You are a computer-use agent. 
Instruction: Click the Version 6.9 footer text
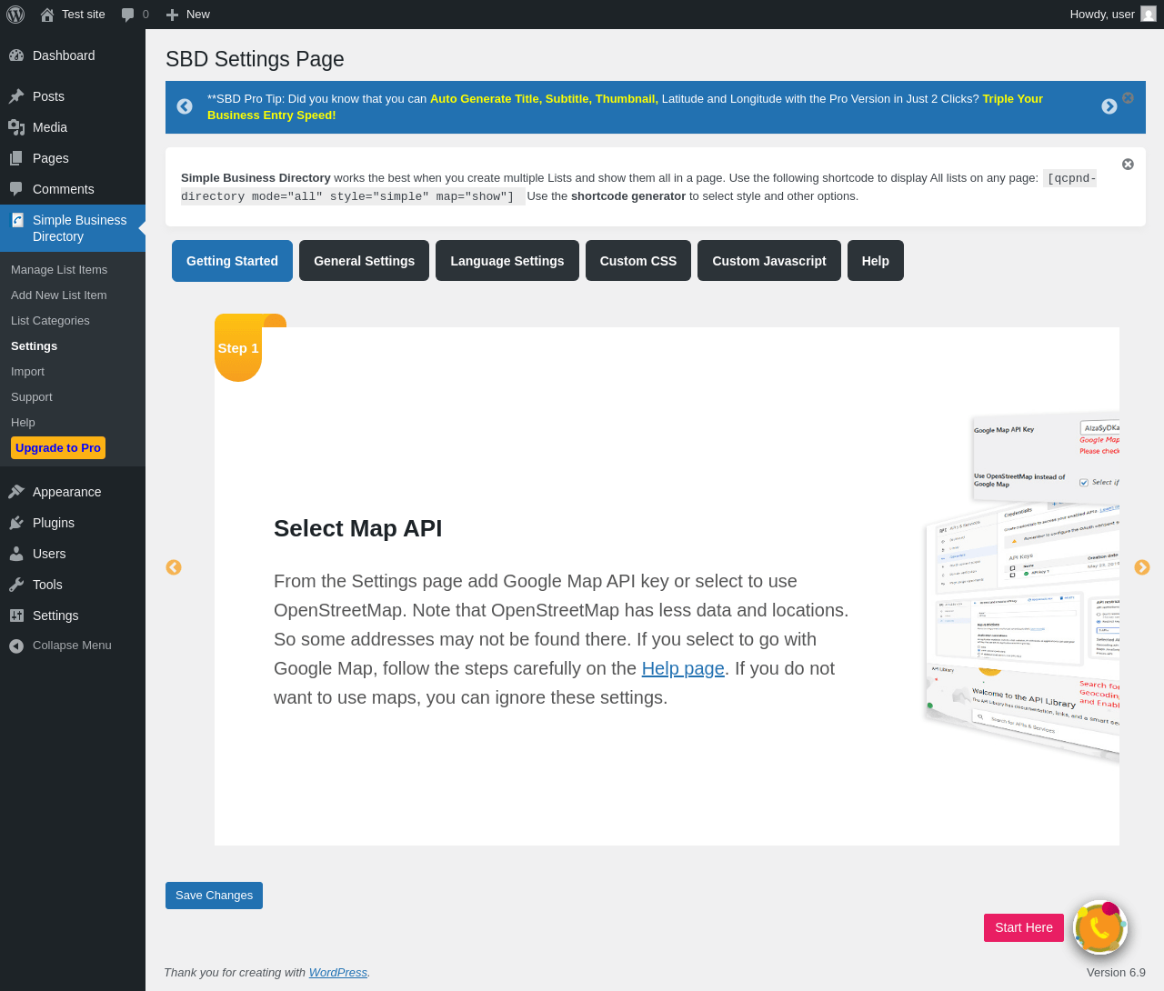(1116, 973)
